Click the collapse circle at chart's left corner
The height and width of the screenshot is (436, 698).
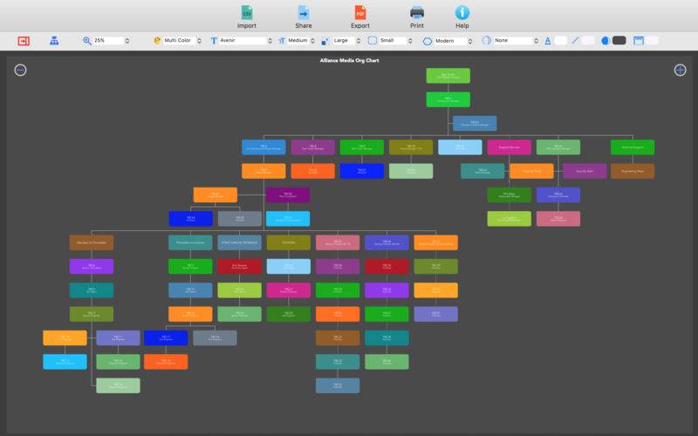coord(20,70)
